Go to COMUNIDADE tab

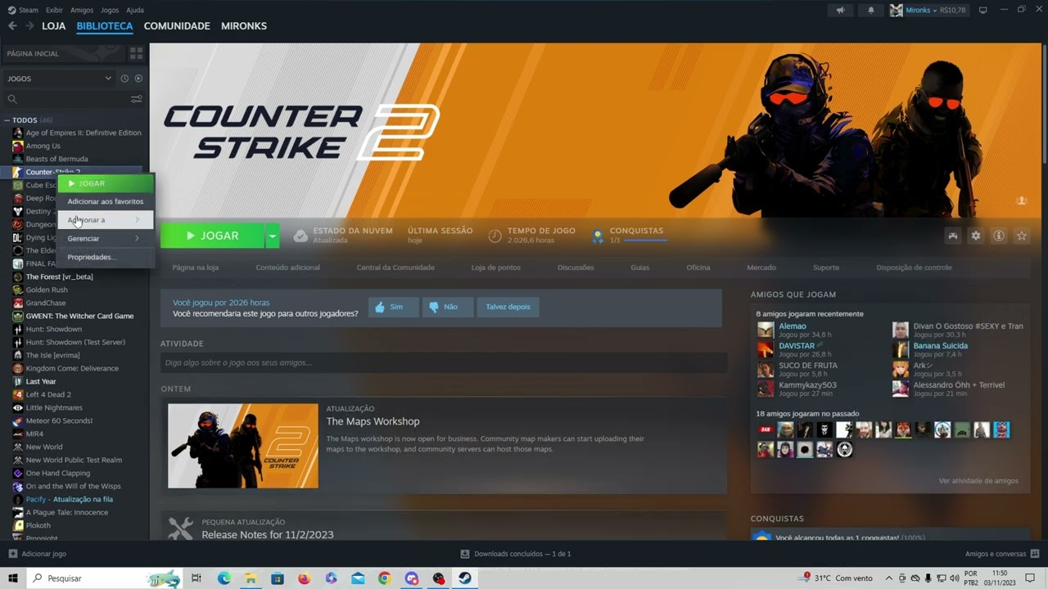coord(177,26)
